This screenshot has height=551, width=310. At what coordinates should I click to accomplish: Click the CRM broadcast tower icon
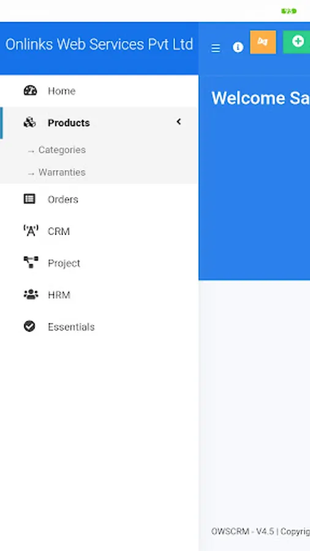point(31,231)
